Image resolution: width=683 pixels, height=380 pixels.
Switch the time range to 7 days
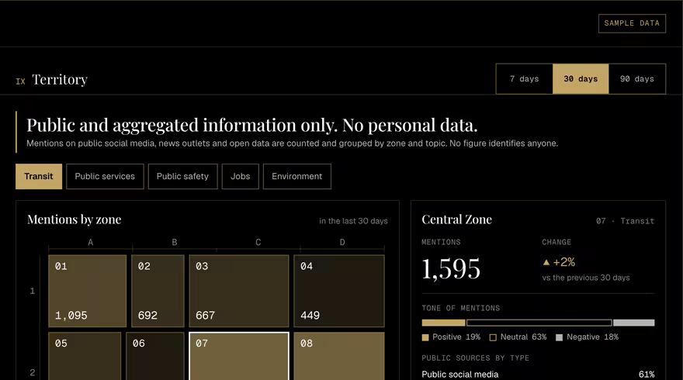point(525,79)
